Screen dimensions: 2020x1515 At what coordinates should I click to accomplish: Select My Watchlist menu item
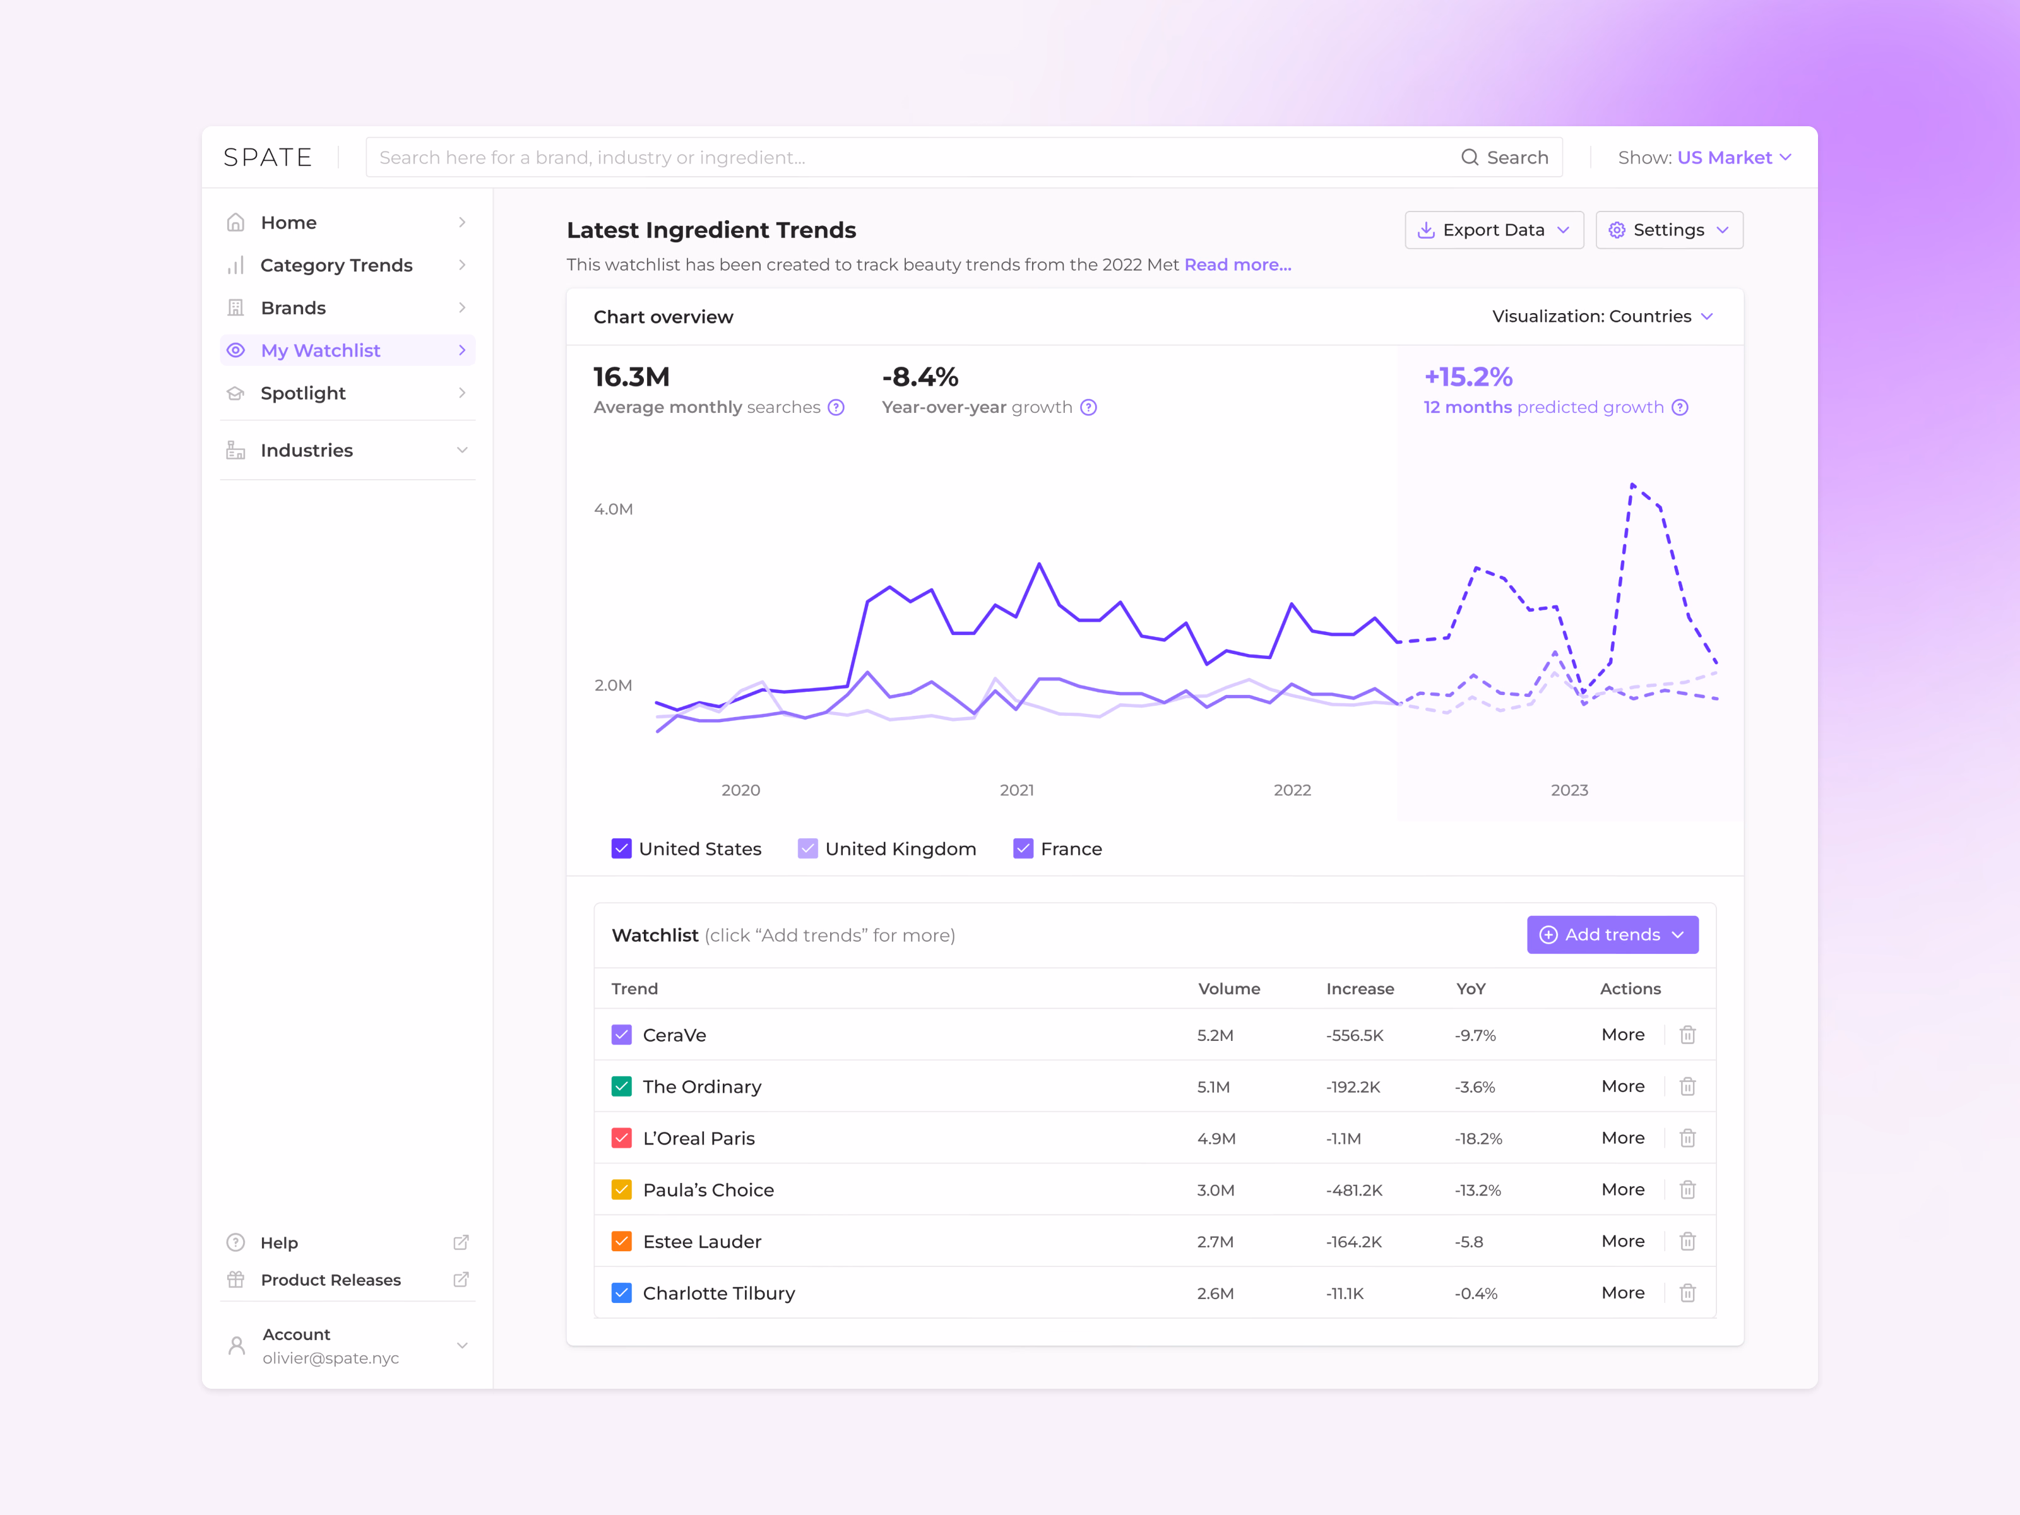tap(347, 351)
